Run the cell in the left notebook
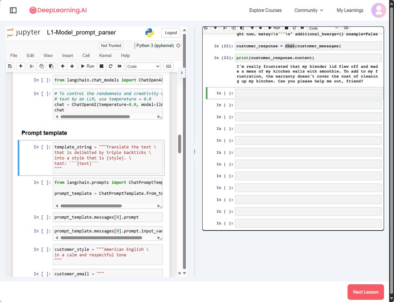 coord(87,66)
